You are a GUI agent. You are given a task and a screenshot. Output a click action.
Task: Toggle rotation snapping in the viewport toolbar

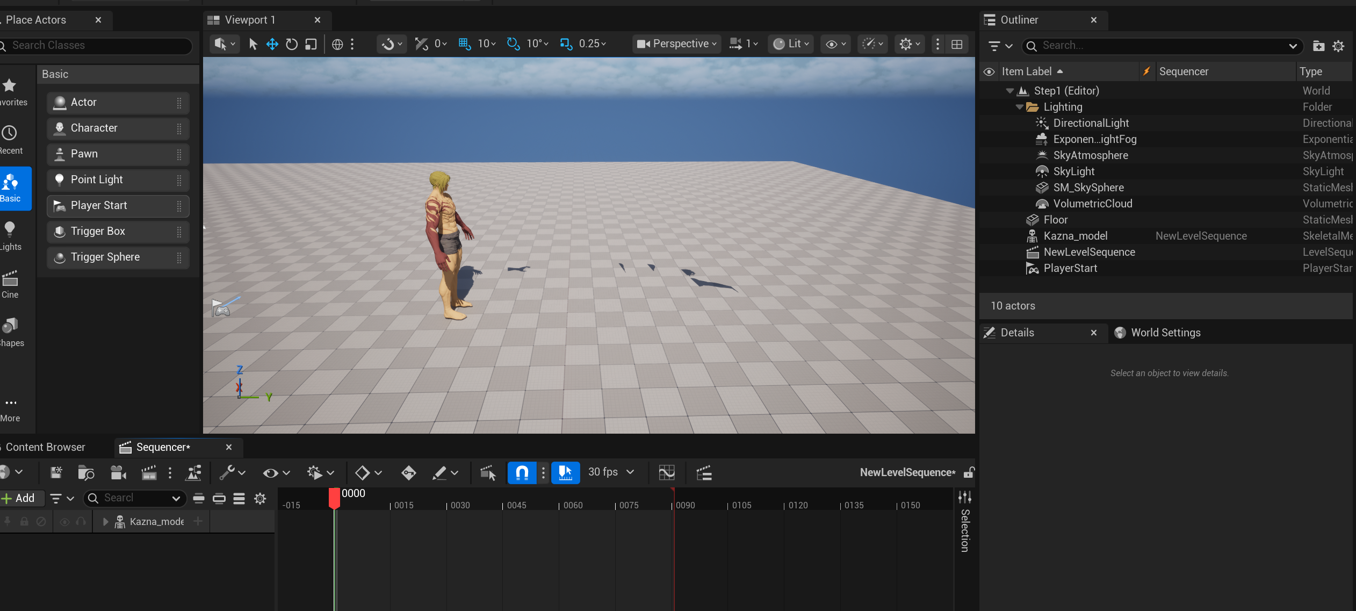click(513, 44)
